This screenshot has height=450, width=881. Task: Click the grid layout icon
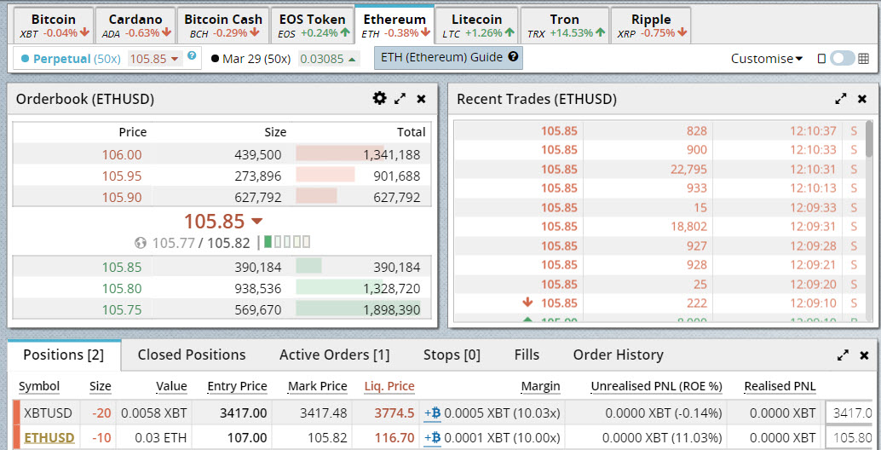864,59
